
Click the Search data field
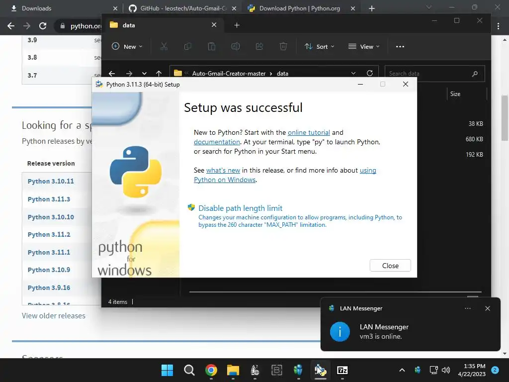(434, 74)
